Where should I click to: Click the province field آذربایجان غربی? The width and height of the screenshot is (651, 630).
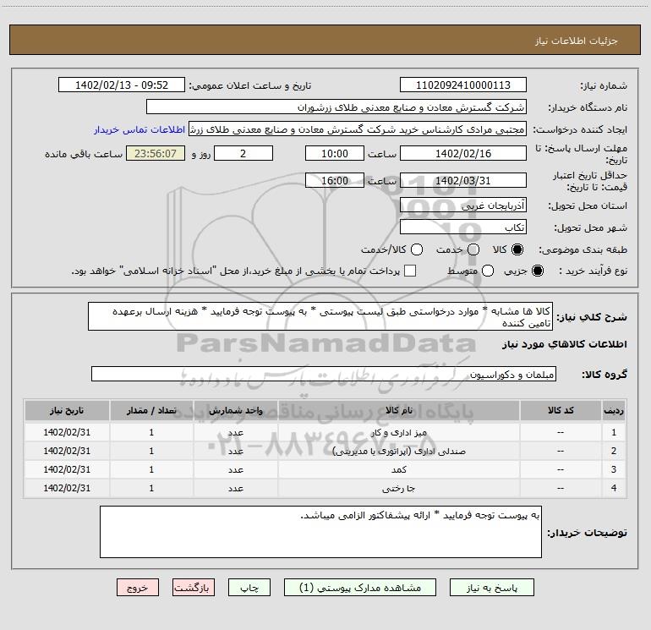pyautogui.click(x=463, y=205)
